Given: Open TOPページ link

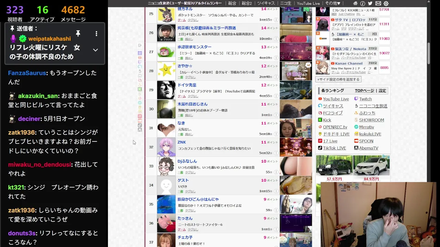Looking at the screenshot, I should click(364, 91).
